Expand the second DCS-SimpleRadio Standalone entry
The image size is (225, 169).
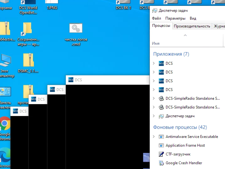(154, 107)
